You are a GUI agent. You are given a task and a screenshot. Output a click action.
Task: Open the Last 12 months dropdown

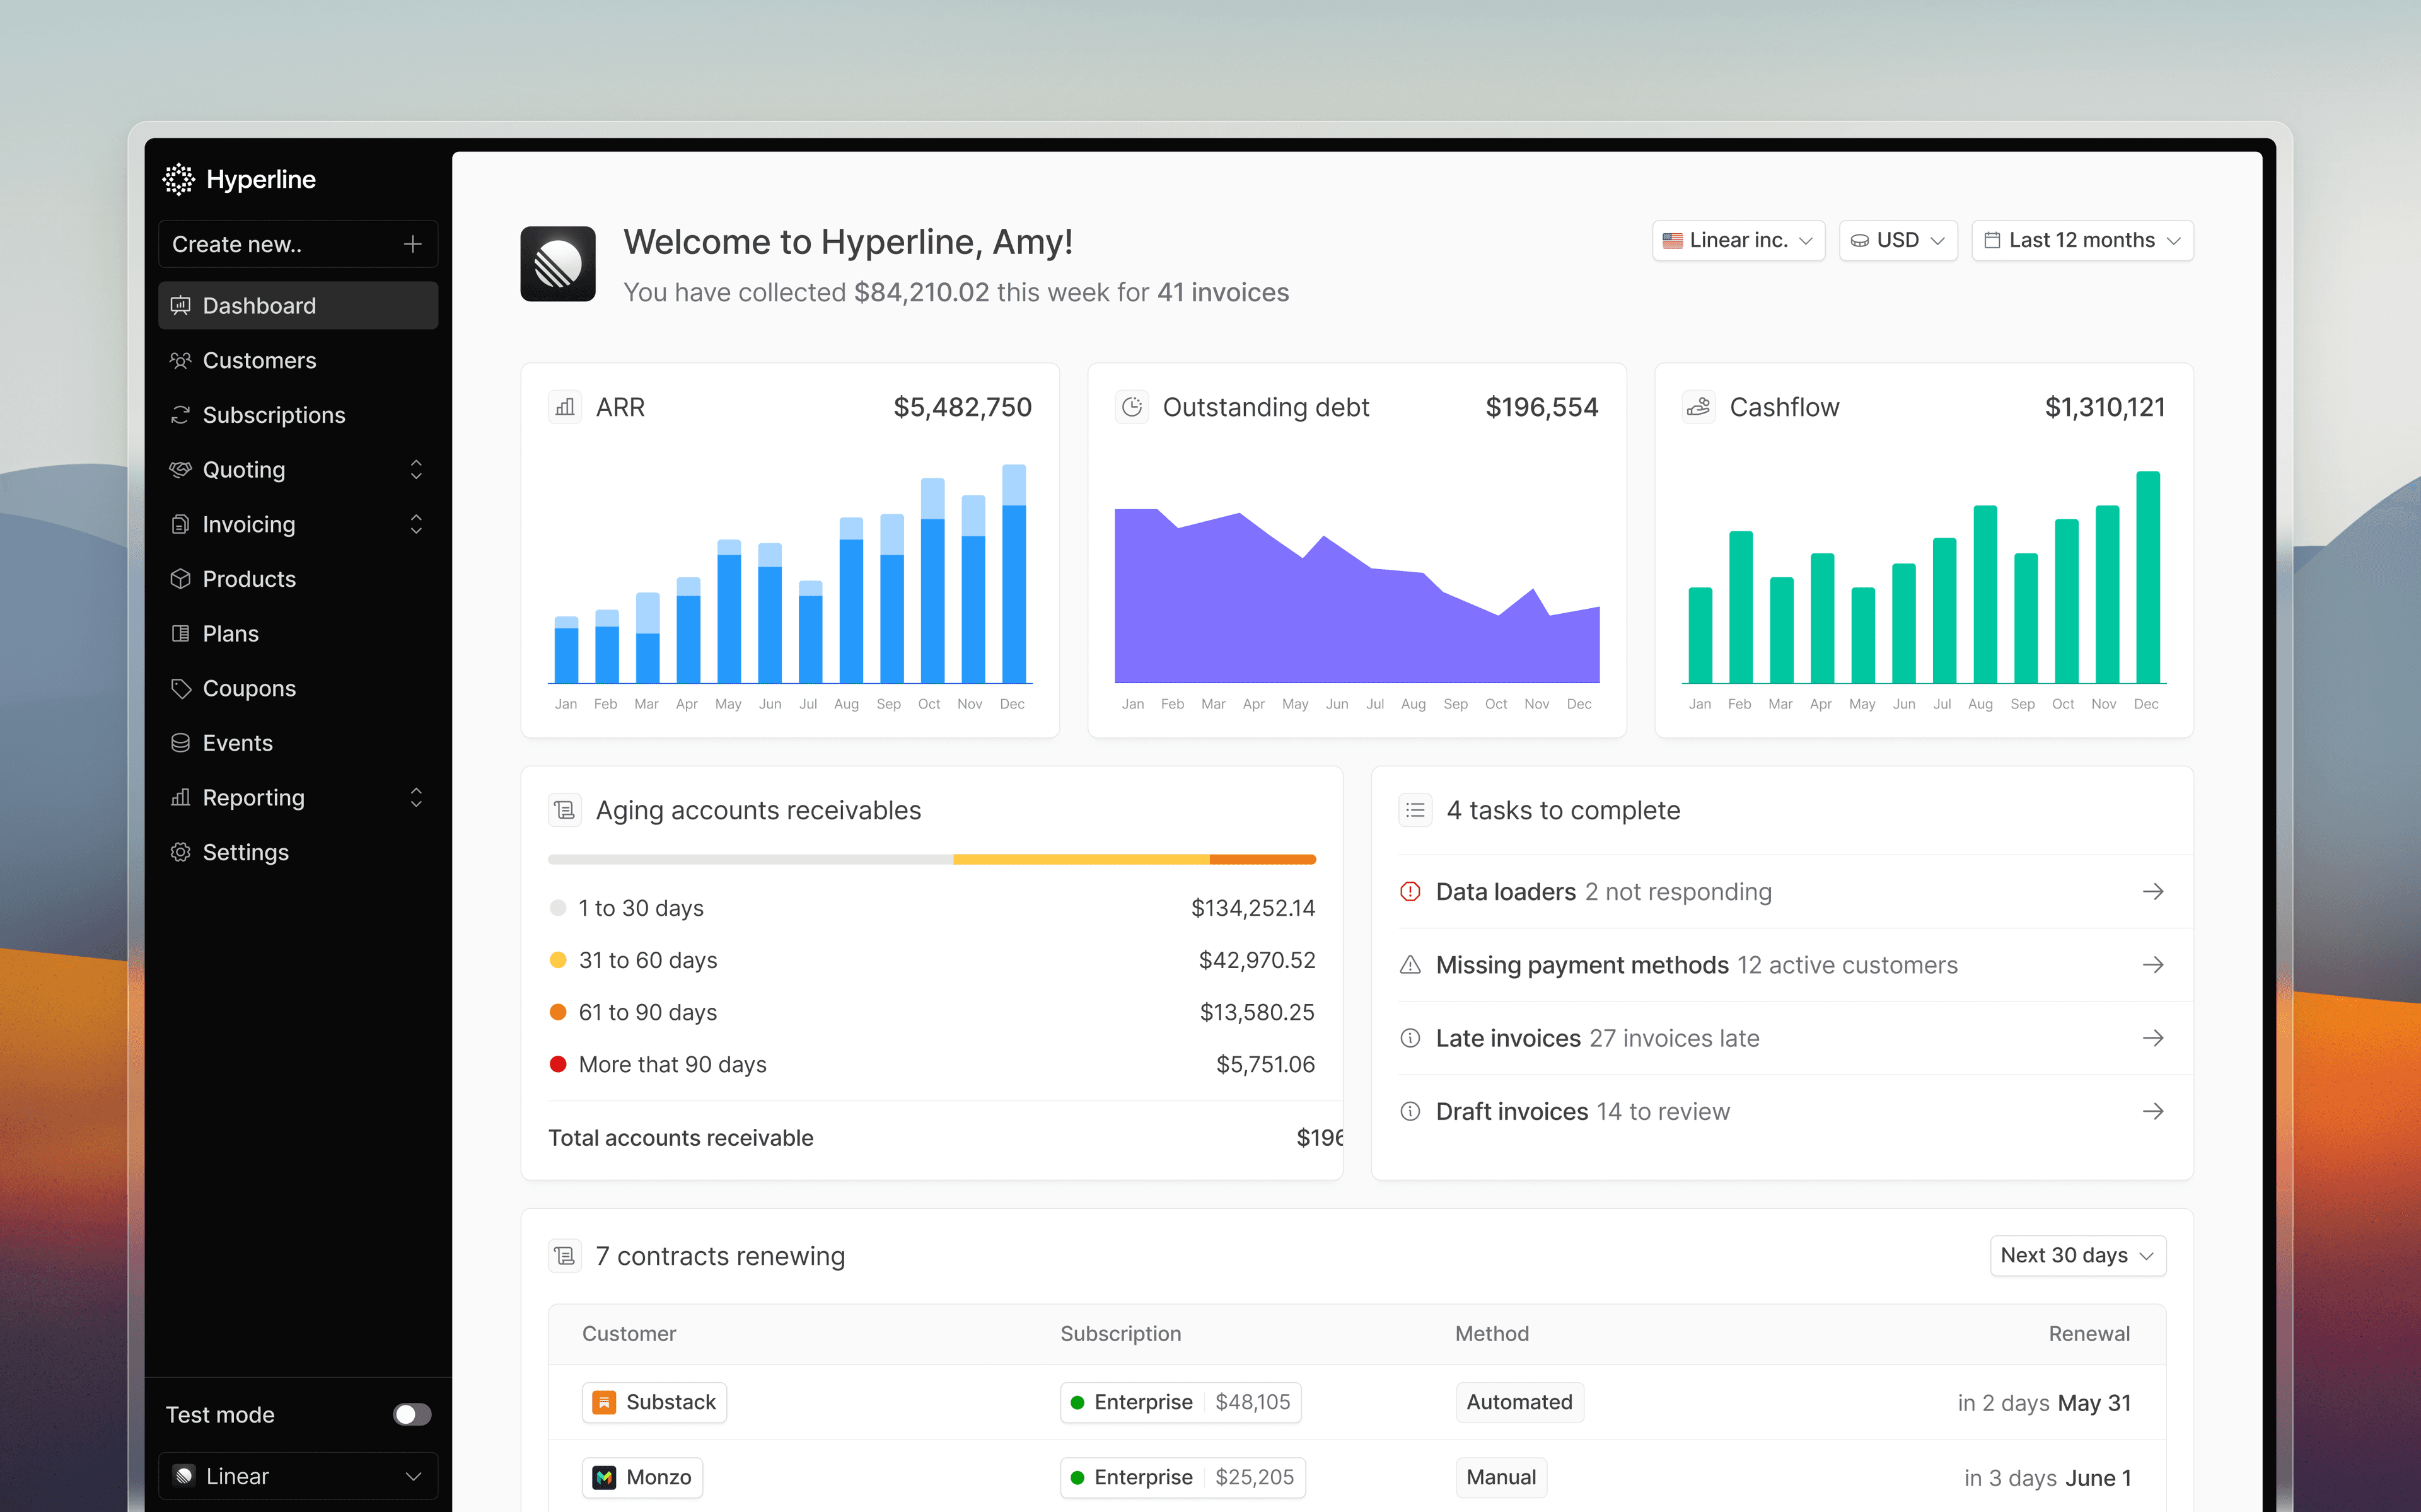pos(2082,241)
